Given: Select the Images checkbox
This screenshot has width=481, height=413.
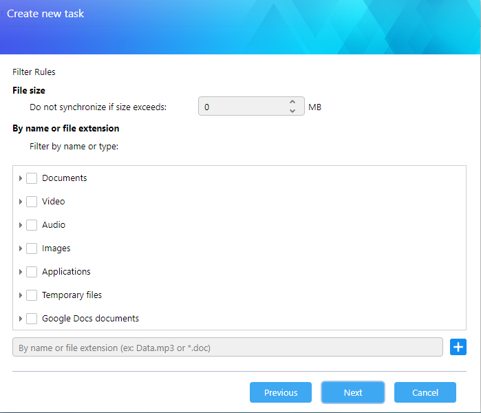Looking at the screenshot, I should click(32, 248).
